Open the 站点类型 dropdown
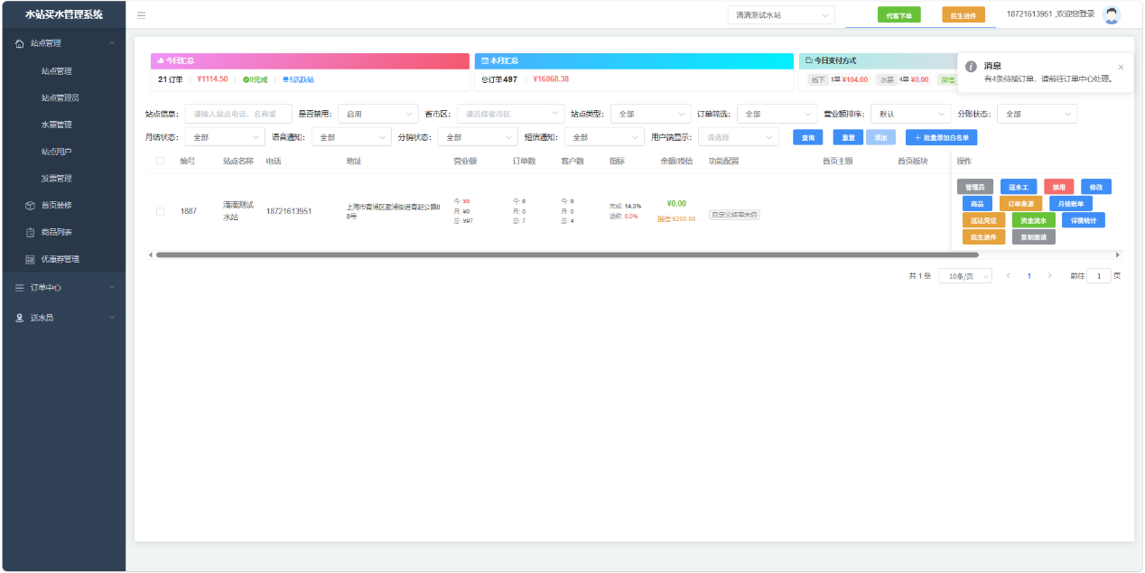This screenshot has width=1145, height=573. point(651,114)
